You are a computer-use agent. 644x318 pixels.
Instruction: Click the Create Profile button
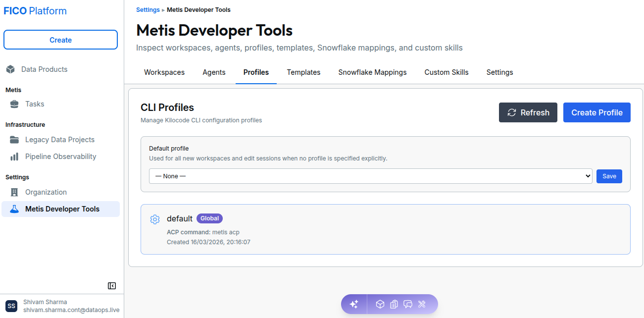click(597, 112)
